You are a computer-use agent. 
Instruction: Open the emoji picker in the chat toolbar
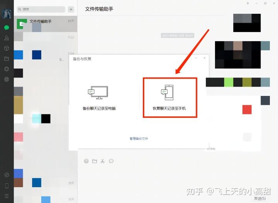point(86,161)
